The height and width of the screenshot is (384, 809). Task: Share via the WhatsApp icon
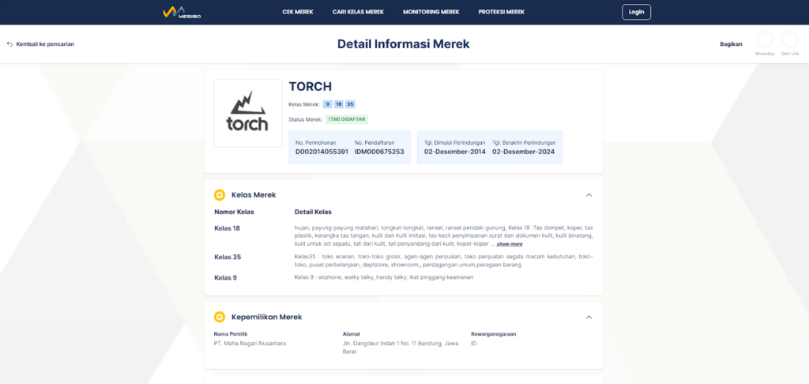pyautogui.click(x=764, y=40)
